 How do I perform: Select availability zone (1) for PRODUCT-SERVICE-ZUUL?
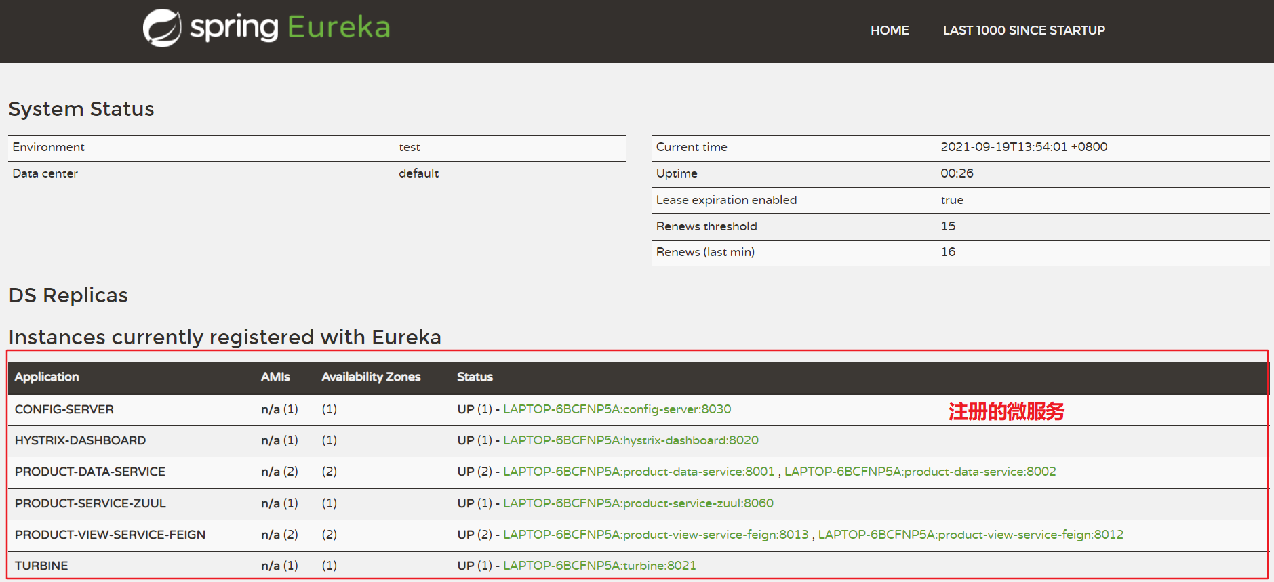330,503
